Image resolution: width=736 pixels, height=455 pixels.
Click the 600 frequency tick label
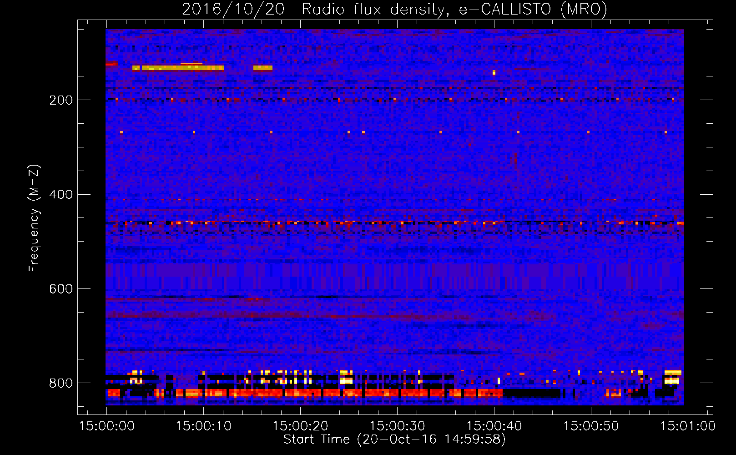click(61, 289)
